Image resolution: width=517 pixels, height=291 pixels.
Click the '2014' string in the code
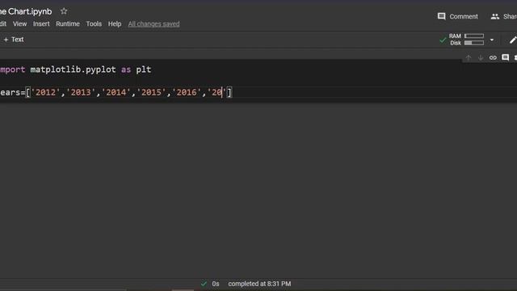point(116,92)
